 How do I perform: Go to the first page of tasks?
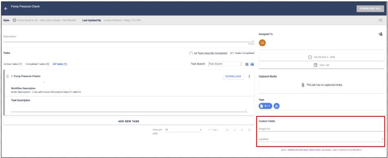(227, 130)
